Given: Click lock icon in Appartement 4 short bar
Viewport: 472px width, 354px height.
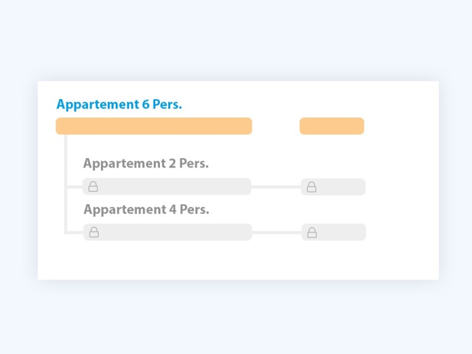Looking at the screenshot, I should (312, 232).
